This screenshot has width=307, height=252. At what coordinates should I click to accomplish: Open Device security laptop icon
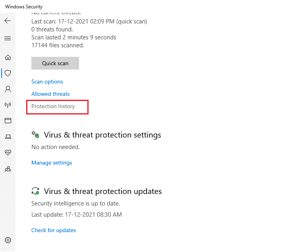click(x=8, y=137)
